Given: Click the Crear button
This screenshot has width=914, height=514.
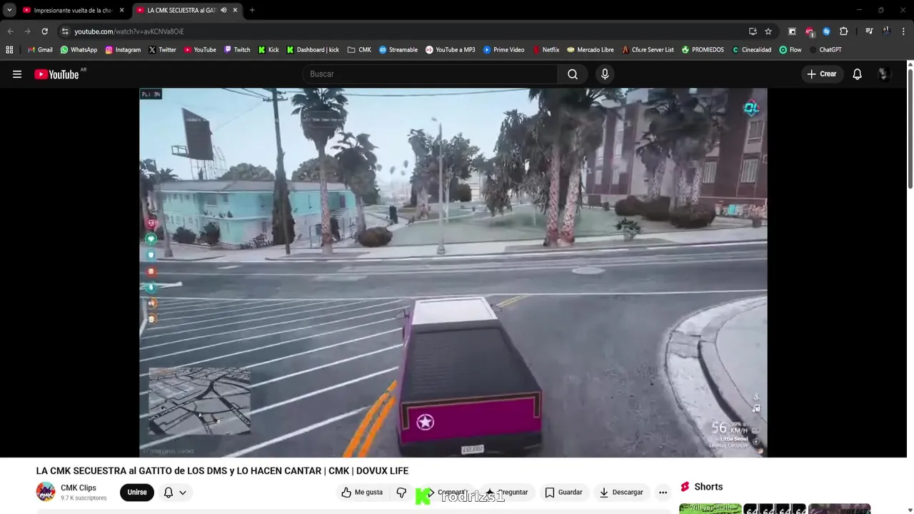Looking at the screenshot, I should click(x=821, y=74).
